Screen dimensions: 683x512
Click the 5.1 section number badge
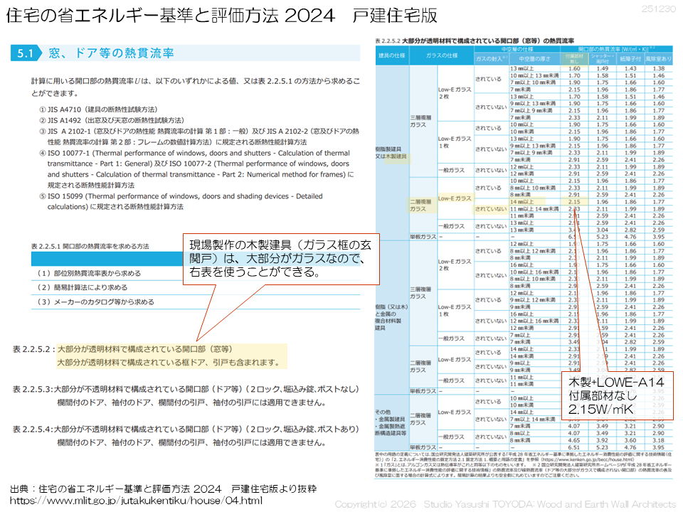pyautogui.click(x=27, y=53)
